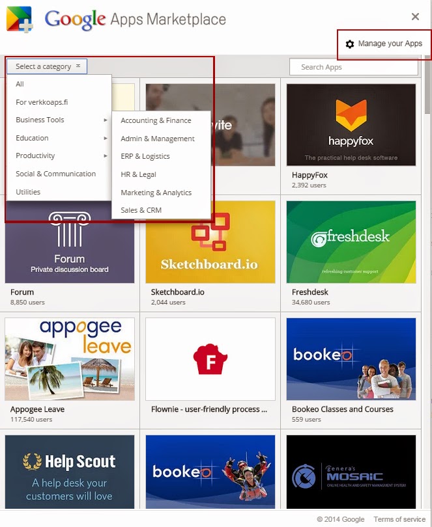Click the Manage your Apps link
Image resolution: width=432 pixels, height=527 pixels.
click(390, 44)
